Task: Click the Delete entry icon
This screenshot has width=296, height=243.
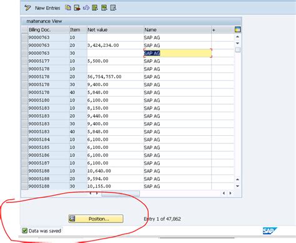Action: 77,8
